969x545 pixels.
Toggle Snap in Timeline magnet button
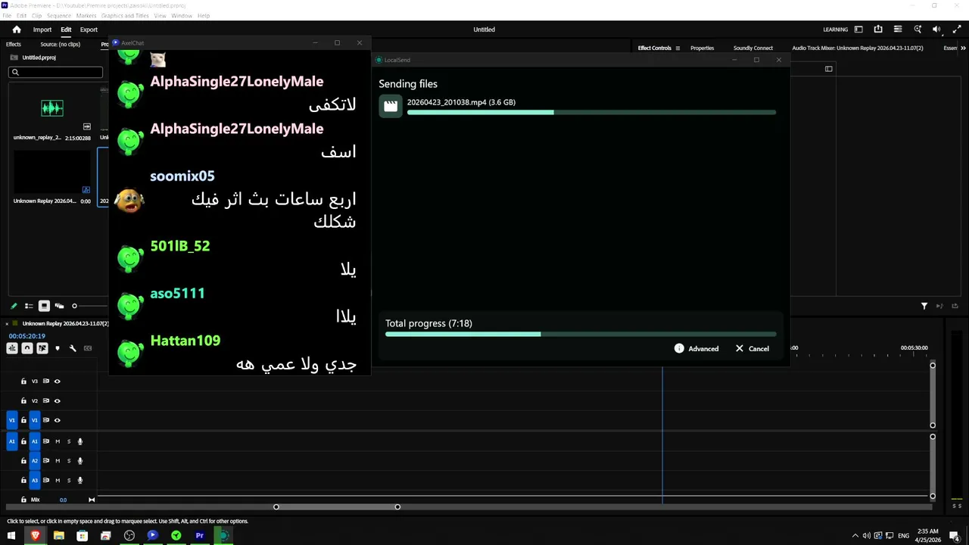pos(27,348)
